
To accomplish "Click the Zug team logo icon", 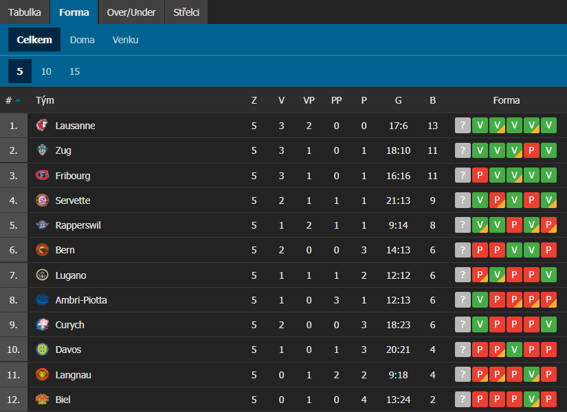I will 43,150.
